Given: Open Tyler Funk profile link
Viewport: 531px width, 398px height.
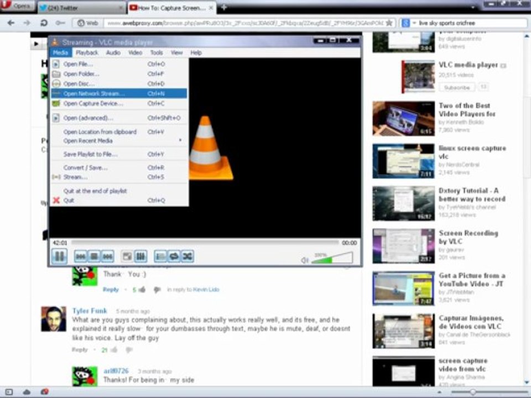Looking at the screenshot, I should pyautogui.click(x=90, y=310).
